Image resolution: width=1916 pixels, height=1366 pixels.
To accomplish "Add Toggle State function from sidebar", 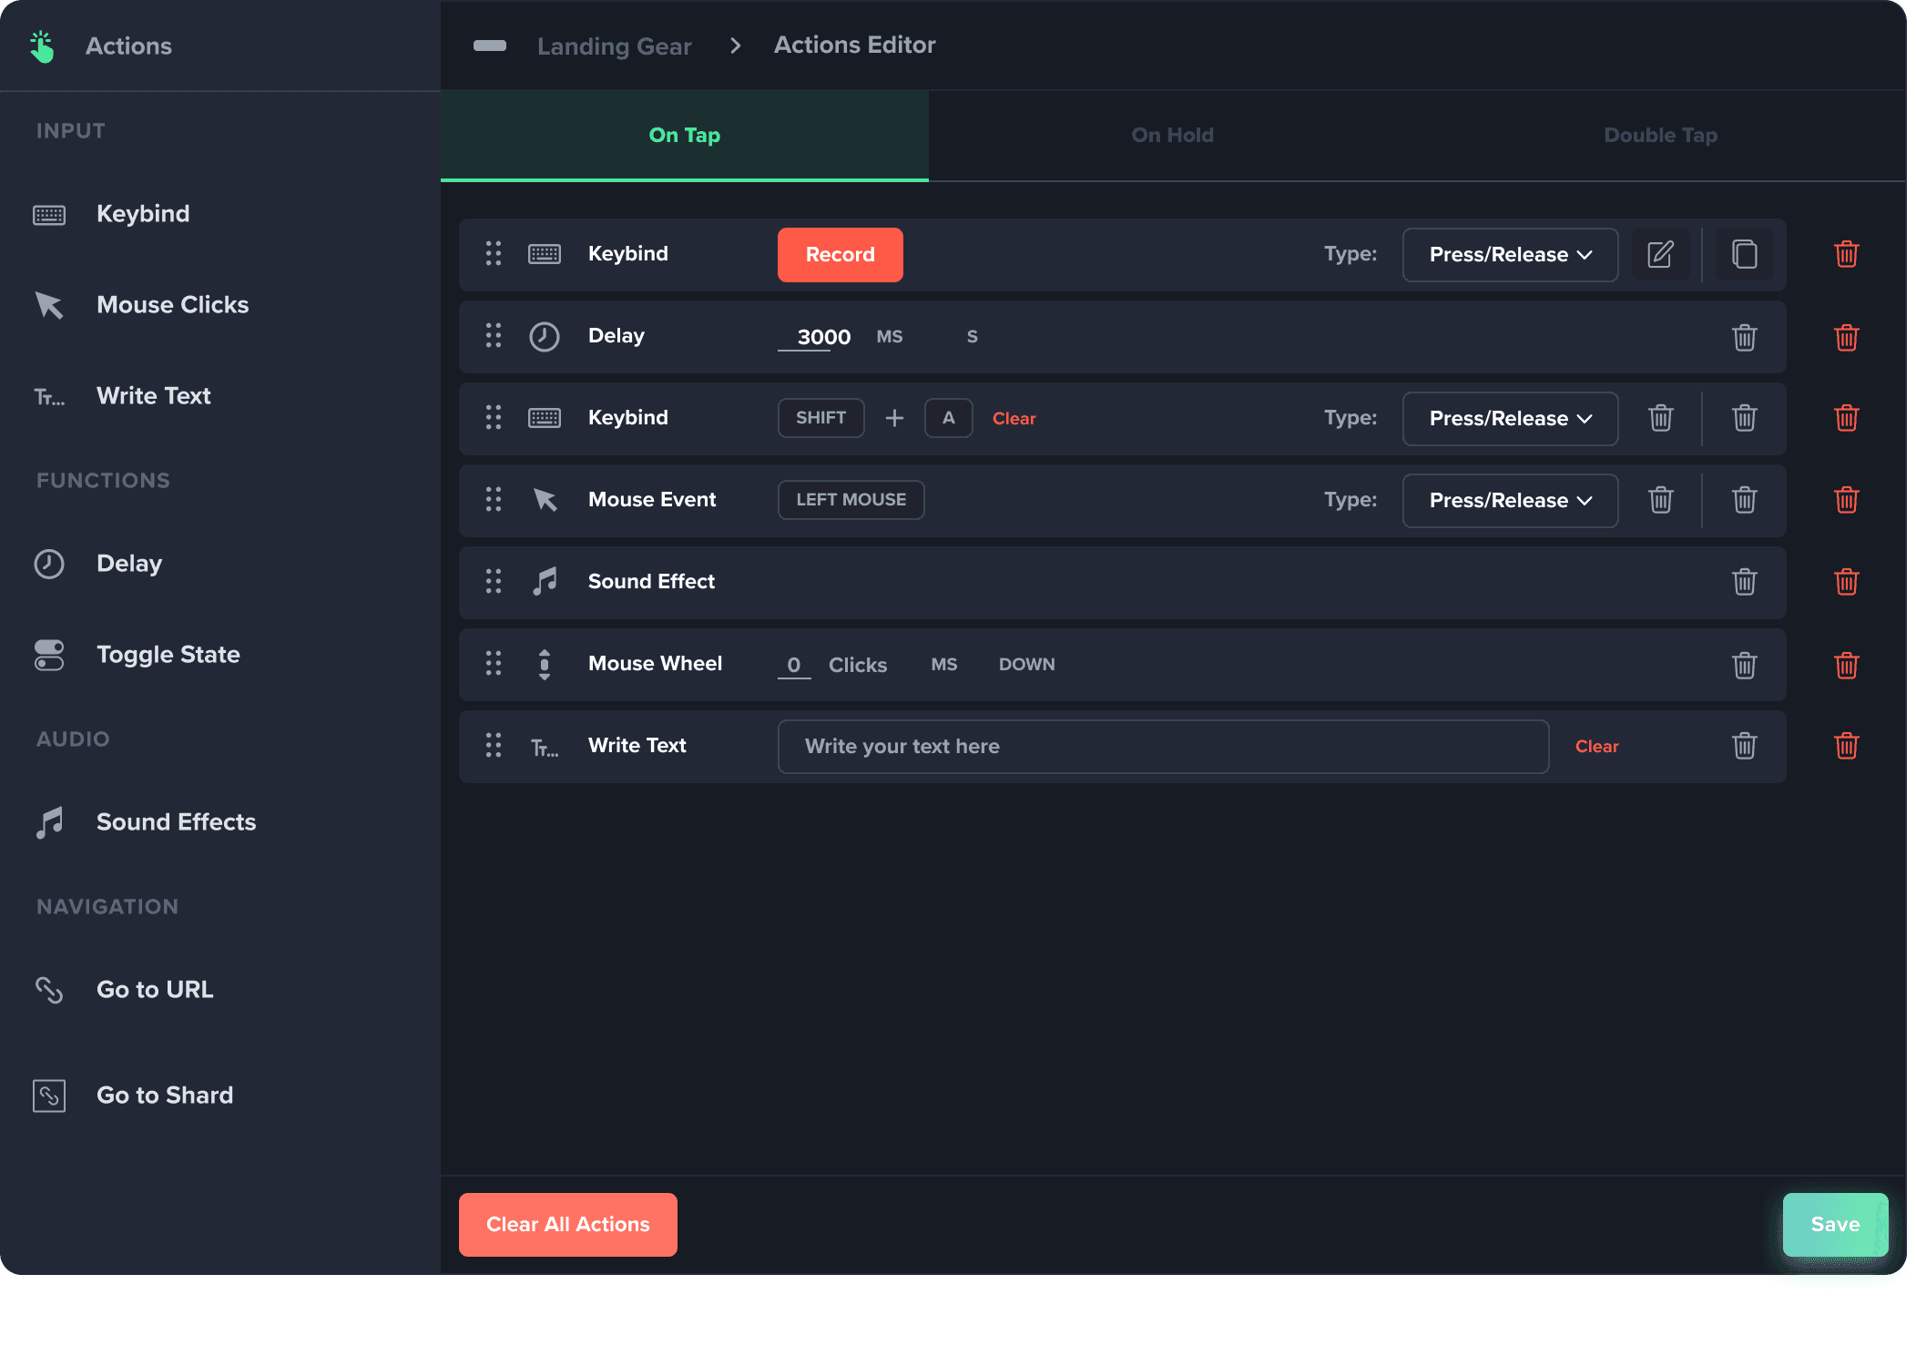I will pyautogui.click(x=168, y=655).
